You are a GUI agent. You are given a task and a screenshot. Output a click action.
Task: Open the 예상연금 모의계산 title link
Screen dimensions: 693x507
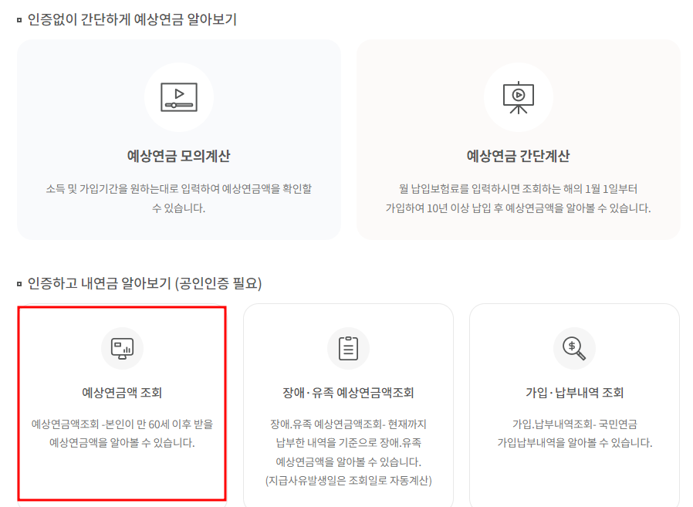point(178,156)
